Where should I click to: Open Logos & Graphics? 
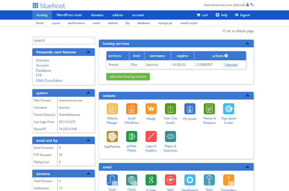point(151,137)
